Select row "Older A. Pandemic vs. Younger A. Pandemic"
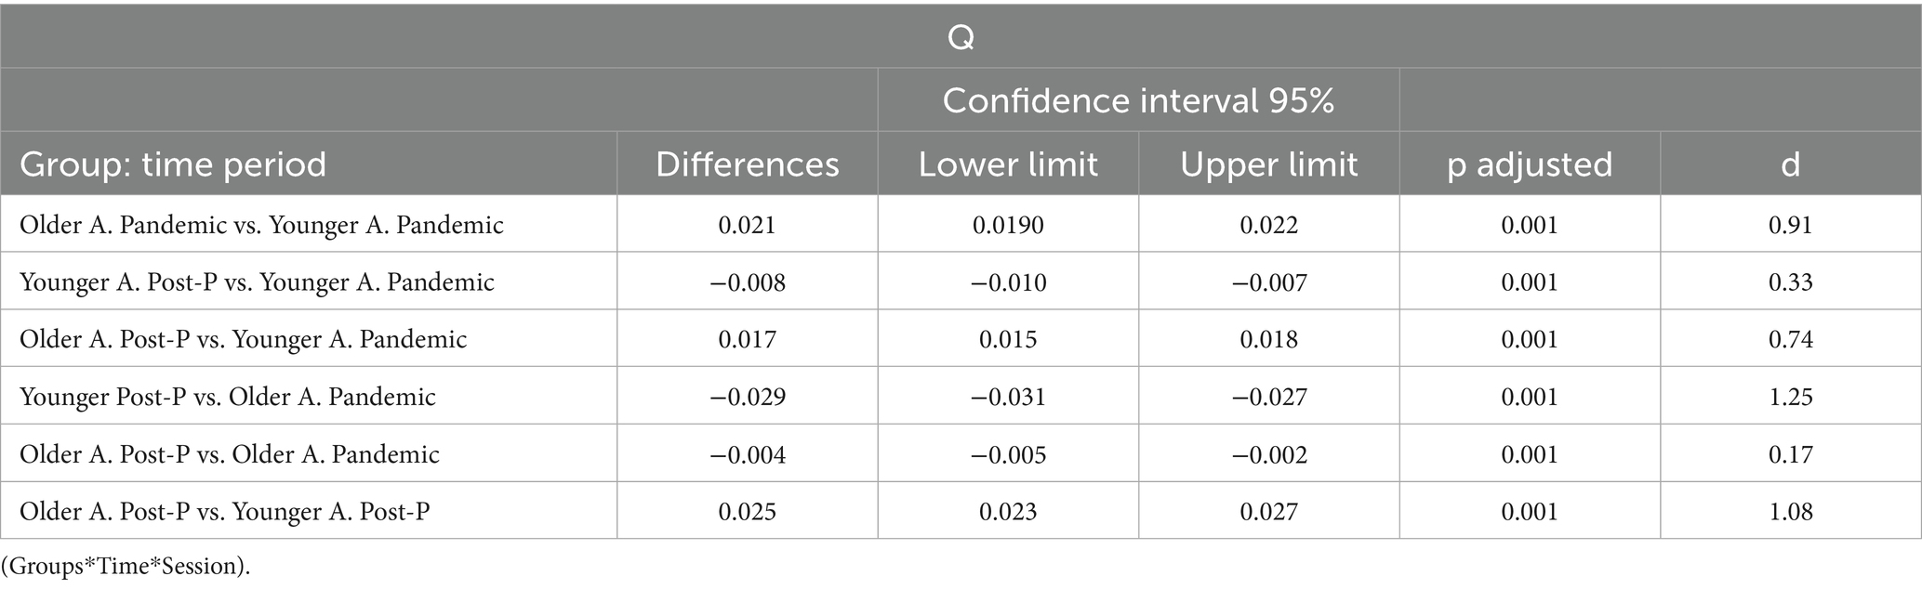Screen dimensions: 1922x589 (261, 225)
